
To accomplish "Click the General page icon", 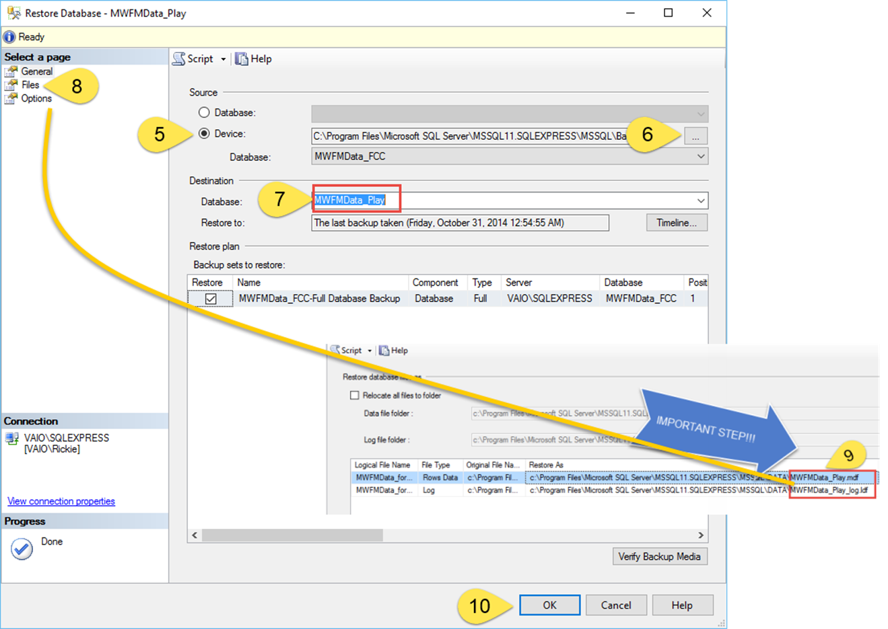I will point(11,71).
